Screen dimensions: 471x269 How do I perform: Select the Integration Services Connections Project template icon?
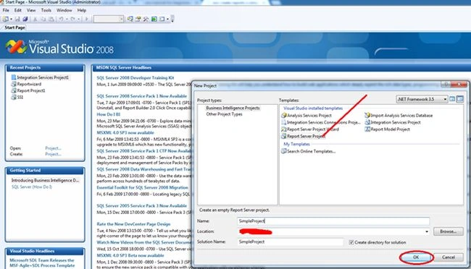284,122
